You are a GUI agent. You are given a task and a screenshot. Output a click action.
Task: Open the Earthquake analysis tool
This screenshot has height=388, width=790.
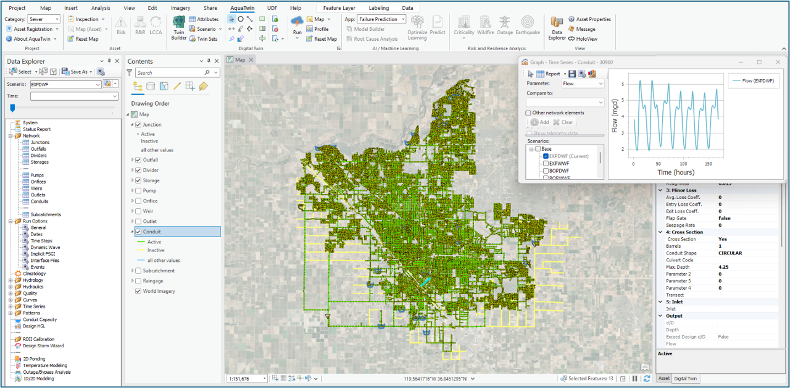(527, 25)
